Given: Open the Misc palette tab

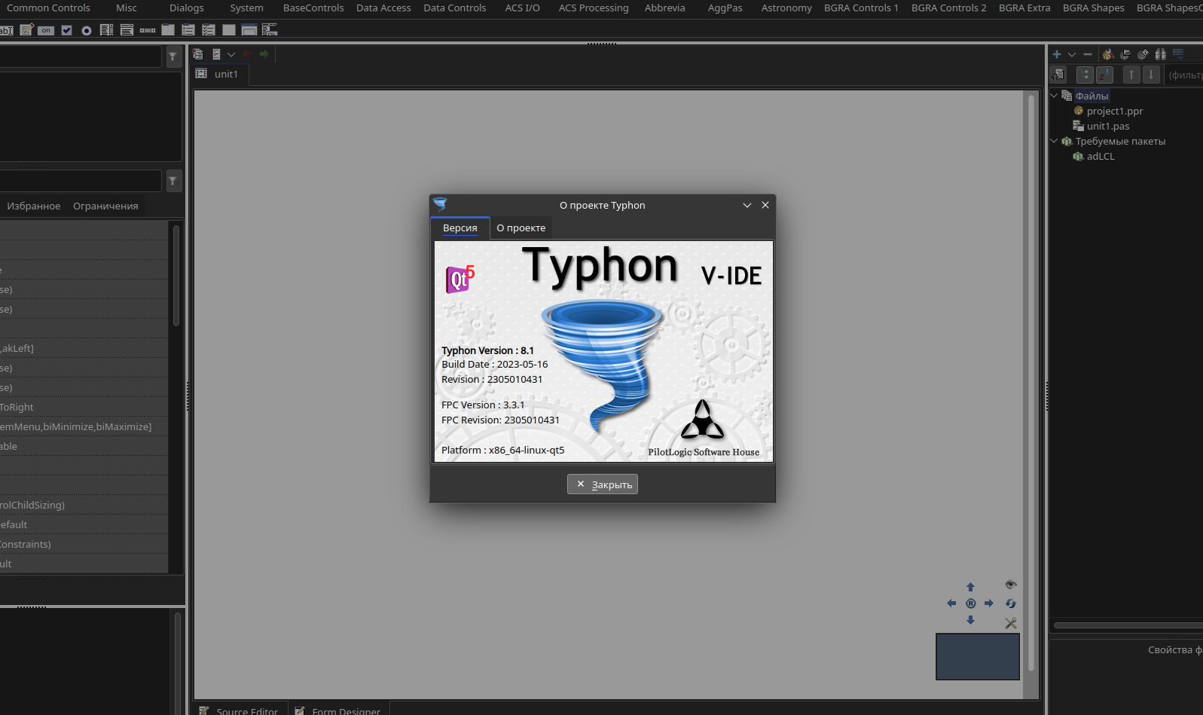Looking at the screenshot, I should 127,8.
